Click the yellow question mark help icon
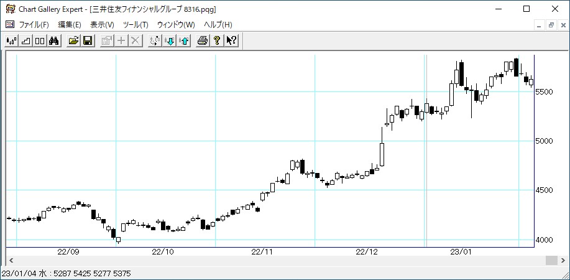The image size is (570, 280). [217, 41]
